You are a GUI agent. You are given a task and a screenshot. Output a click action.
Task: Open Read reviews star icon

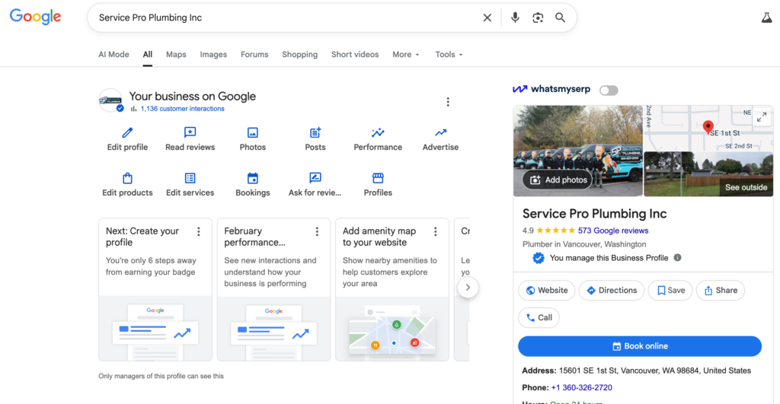click(x=190, y=133)
